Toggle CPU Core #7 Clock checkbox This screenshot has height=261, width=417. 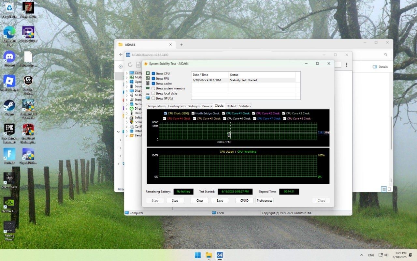[254, 118]
